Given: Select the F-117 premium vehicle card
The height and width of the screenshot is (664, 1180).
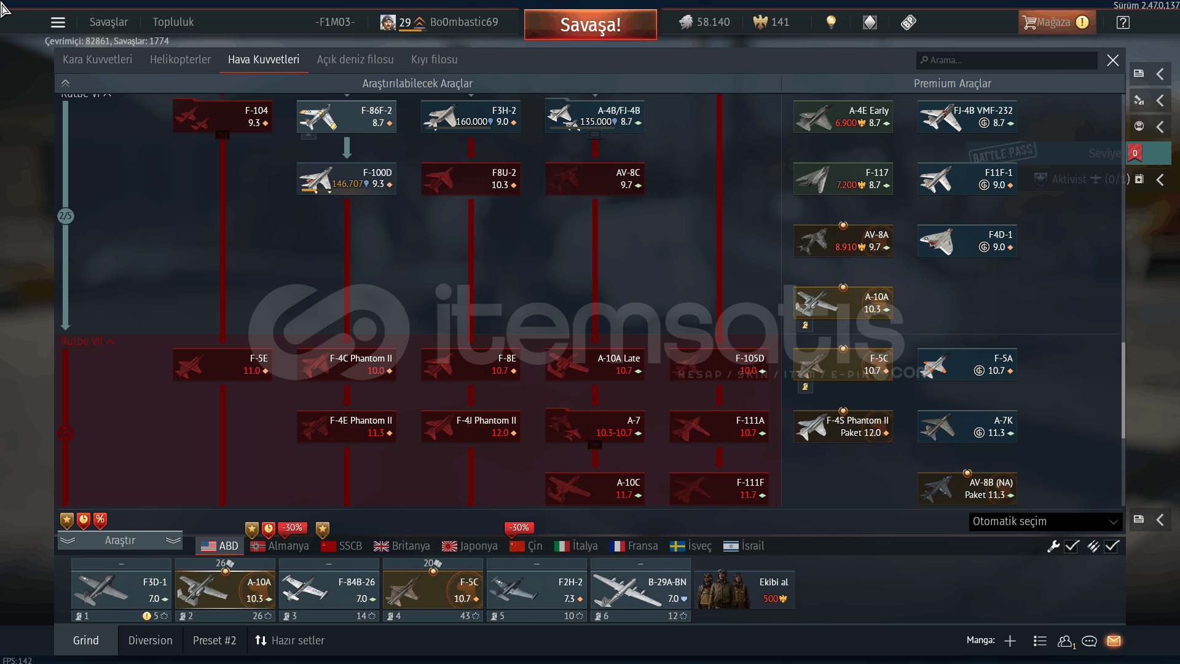Looking at the screenshot, I should click(x=843, y=179).
